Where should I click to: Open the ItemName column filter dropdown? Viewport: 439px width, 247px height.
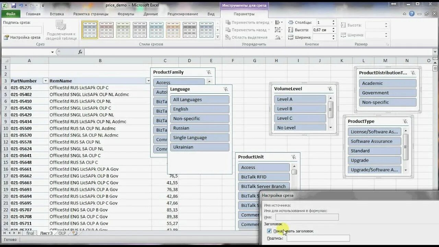[x=148, y=81]
